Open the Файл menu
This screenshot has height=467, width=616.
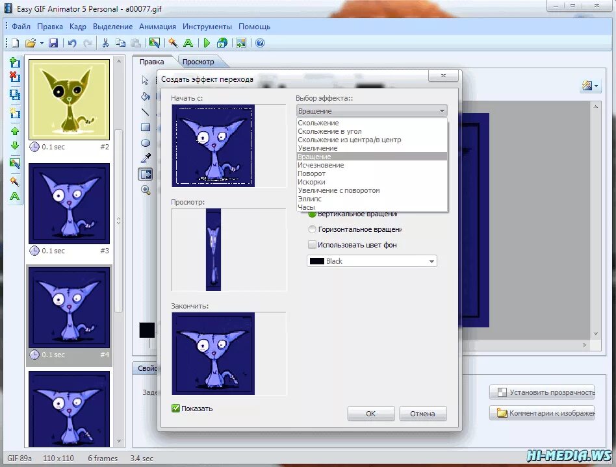[x=21, y=27]
